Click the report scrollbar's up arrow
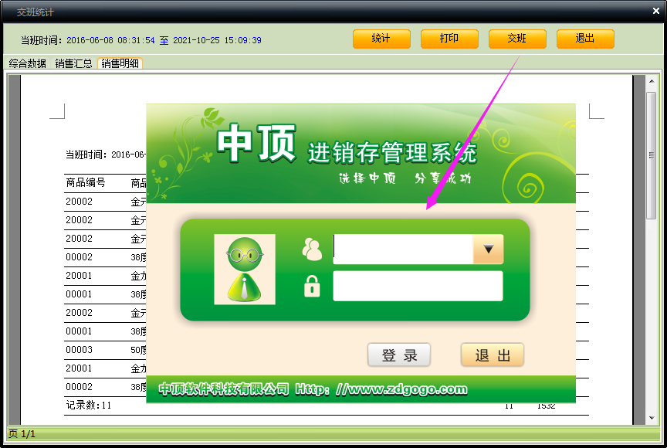 pos(652,81)
